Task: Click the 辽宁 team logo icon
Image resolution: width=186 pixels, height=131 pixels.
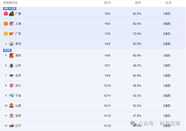Action: point(11,126)
